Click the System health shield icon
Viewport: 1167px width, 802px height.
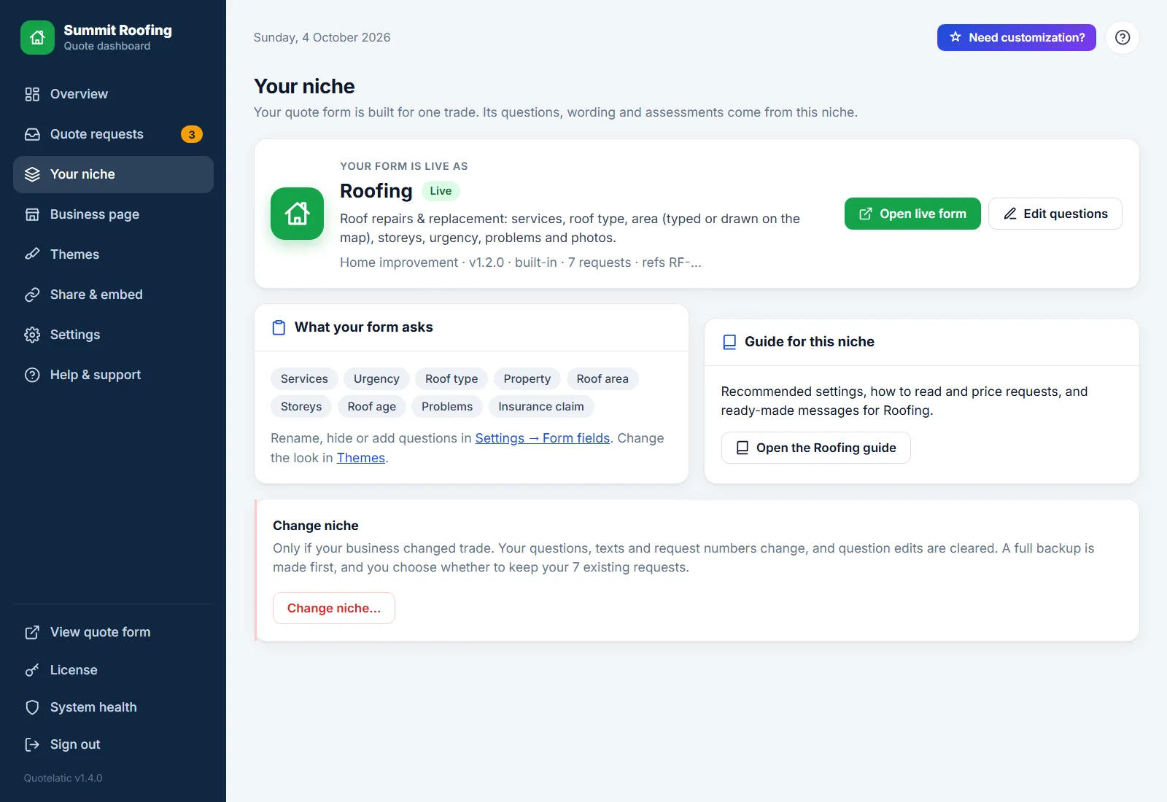[x=32, y=707]
